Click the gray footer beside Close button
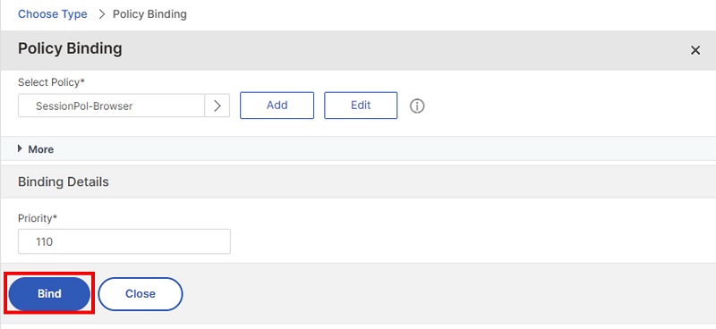 (447, 293)
